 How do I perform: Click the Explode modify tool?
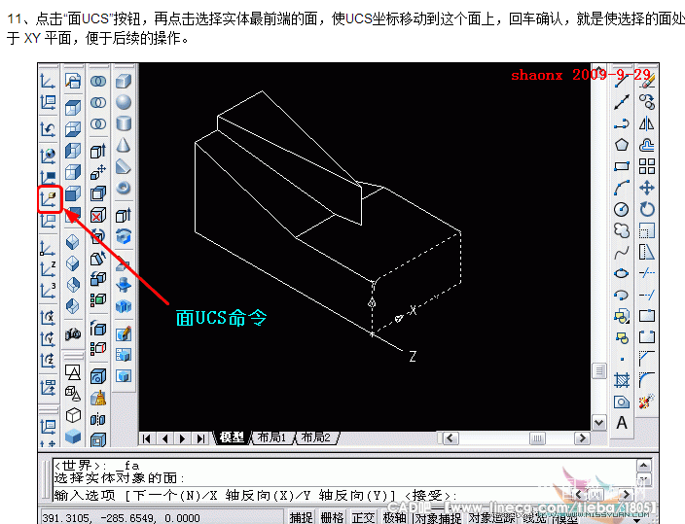point(646,401)
